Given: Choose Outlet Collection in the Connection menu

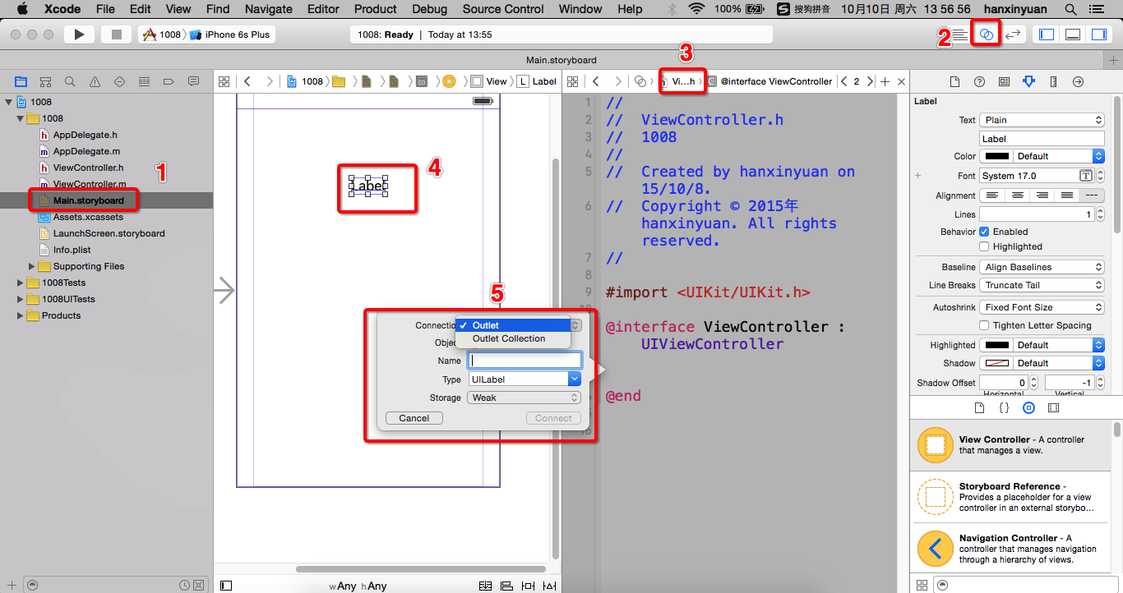Looking at the screenshot, I should 512,338.
